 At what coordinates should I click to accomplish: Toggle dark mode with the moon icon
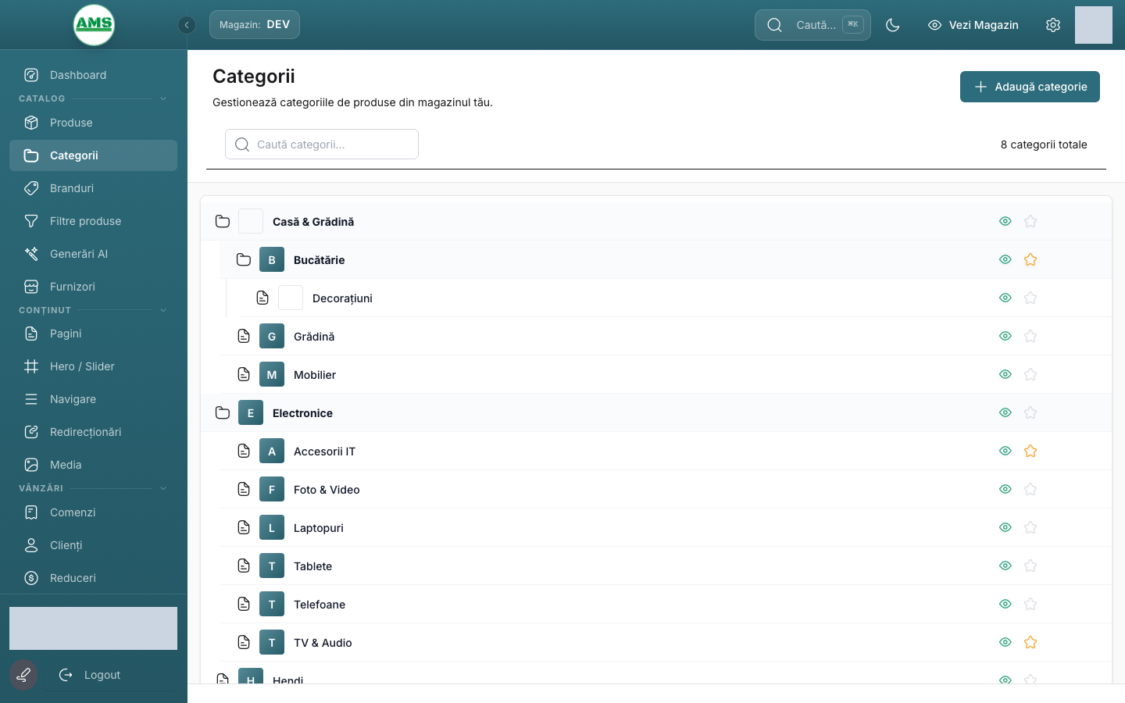click(893, 25)
